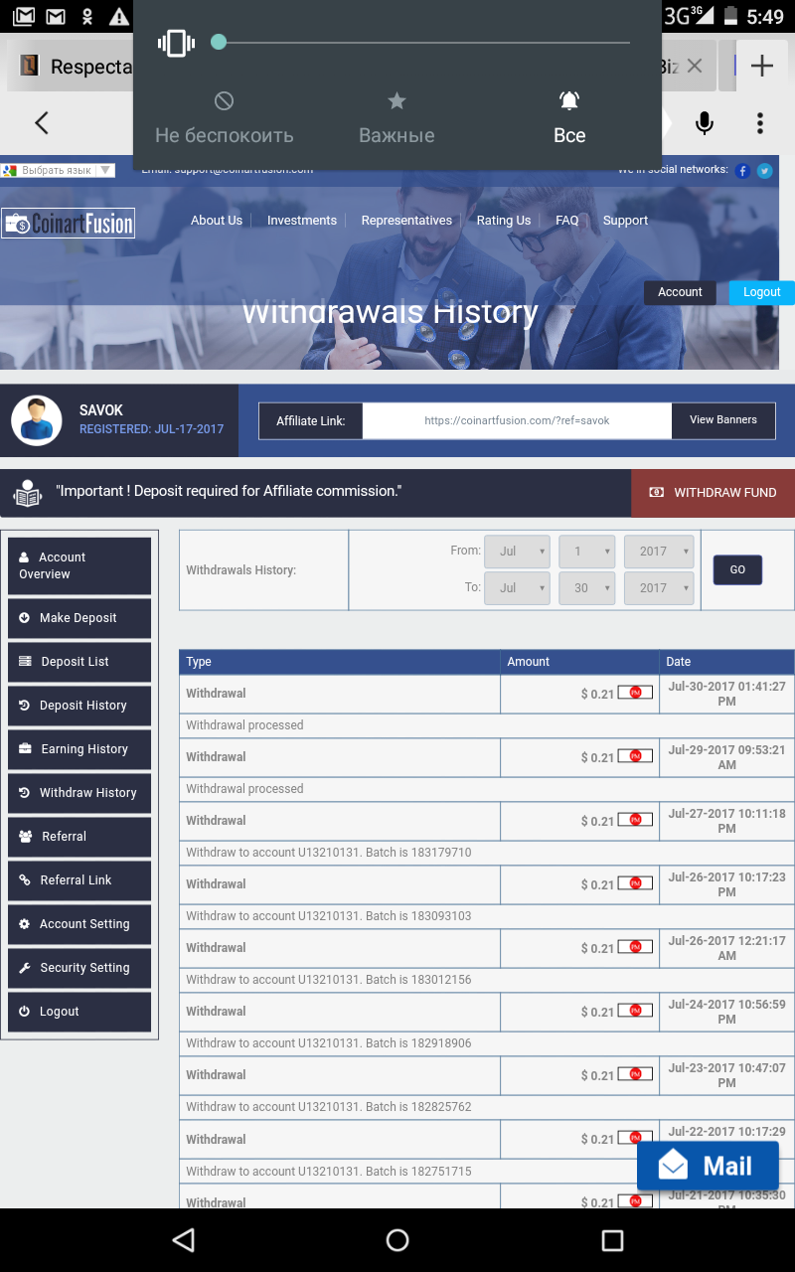Open the Rating Us menu item

(504, 221)
